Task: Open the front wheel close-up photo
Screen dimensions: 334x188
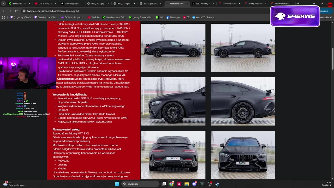Action: pyautogui.click(x=173, y=101)
